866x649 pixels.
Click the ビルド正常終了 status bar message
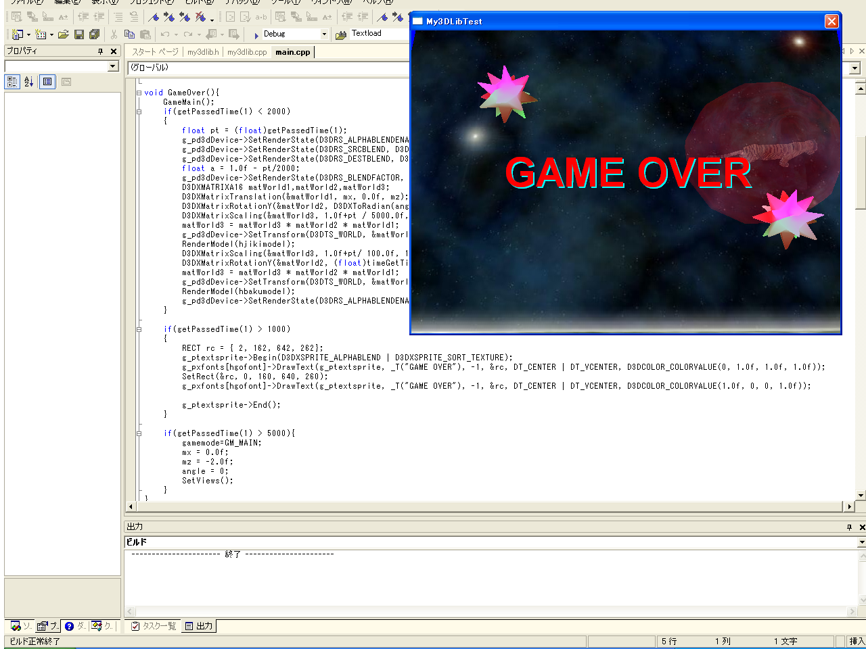(x=35, y=641)
